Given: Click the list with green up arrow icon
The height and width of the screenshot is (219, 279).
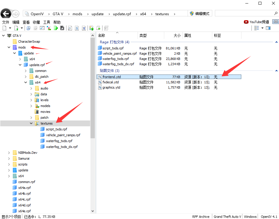Looking at the screenshot, I should (x=92, y=28).
